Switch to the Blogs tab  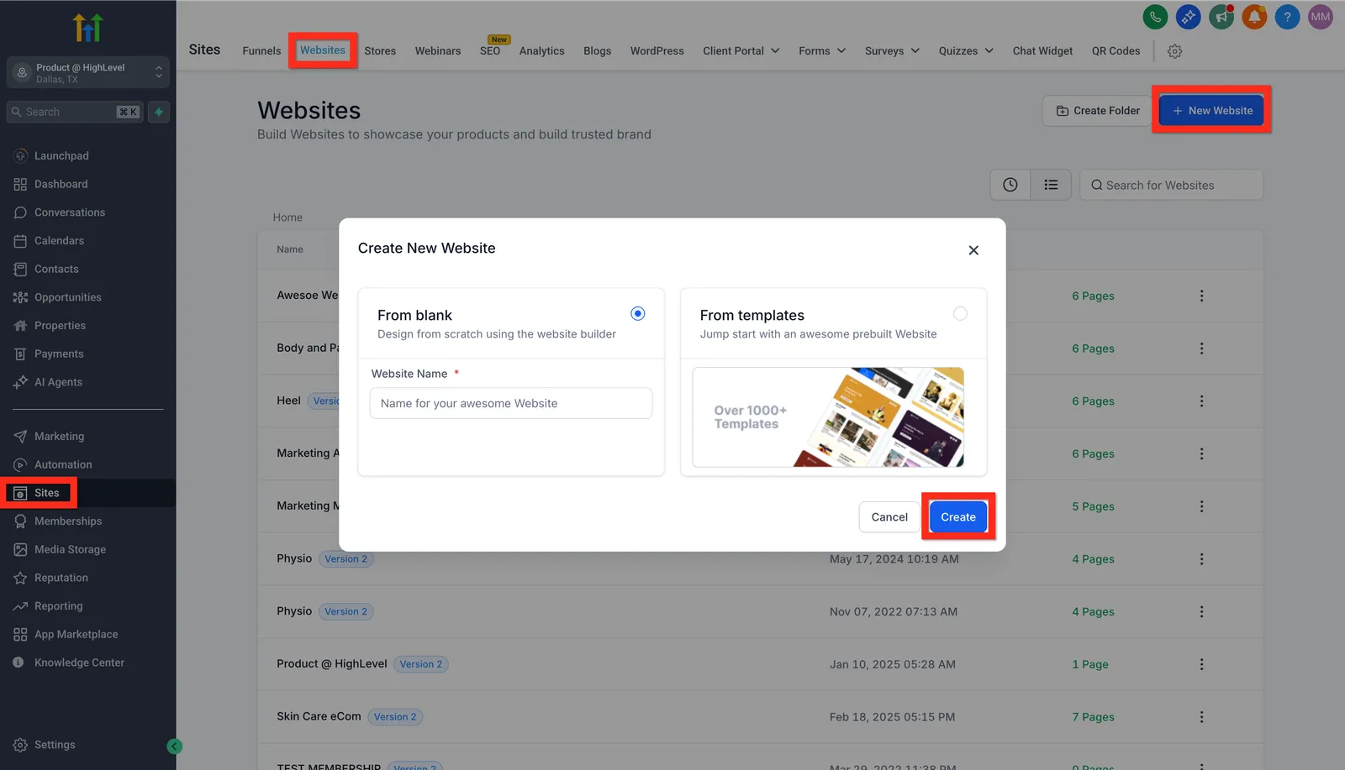coord(597,51)
